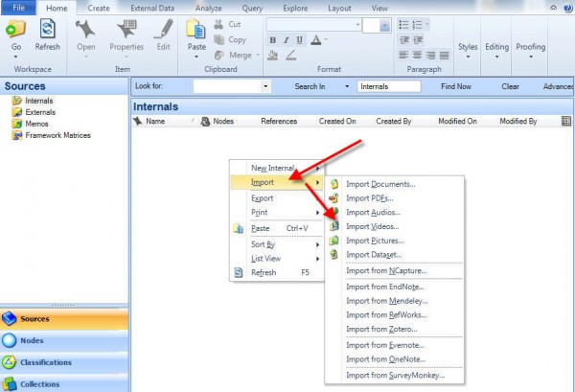575x392 pixels.
Task: Choose Import from SurveyMonkey option
Action: (395, 375)
